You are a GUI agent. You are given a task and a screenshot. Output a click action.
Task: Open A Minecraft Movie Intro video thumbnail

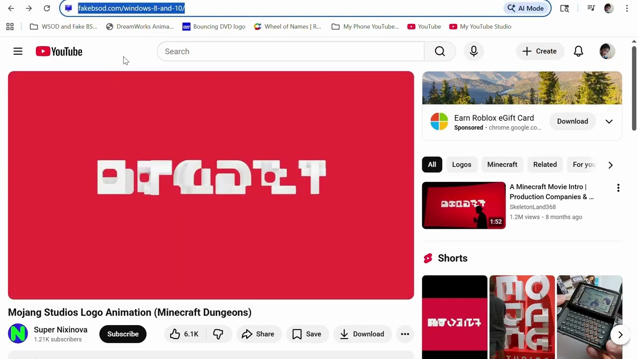(464, 205)
